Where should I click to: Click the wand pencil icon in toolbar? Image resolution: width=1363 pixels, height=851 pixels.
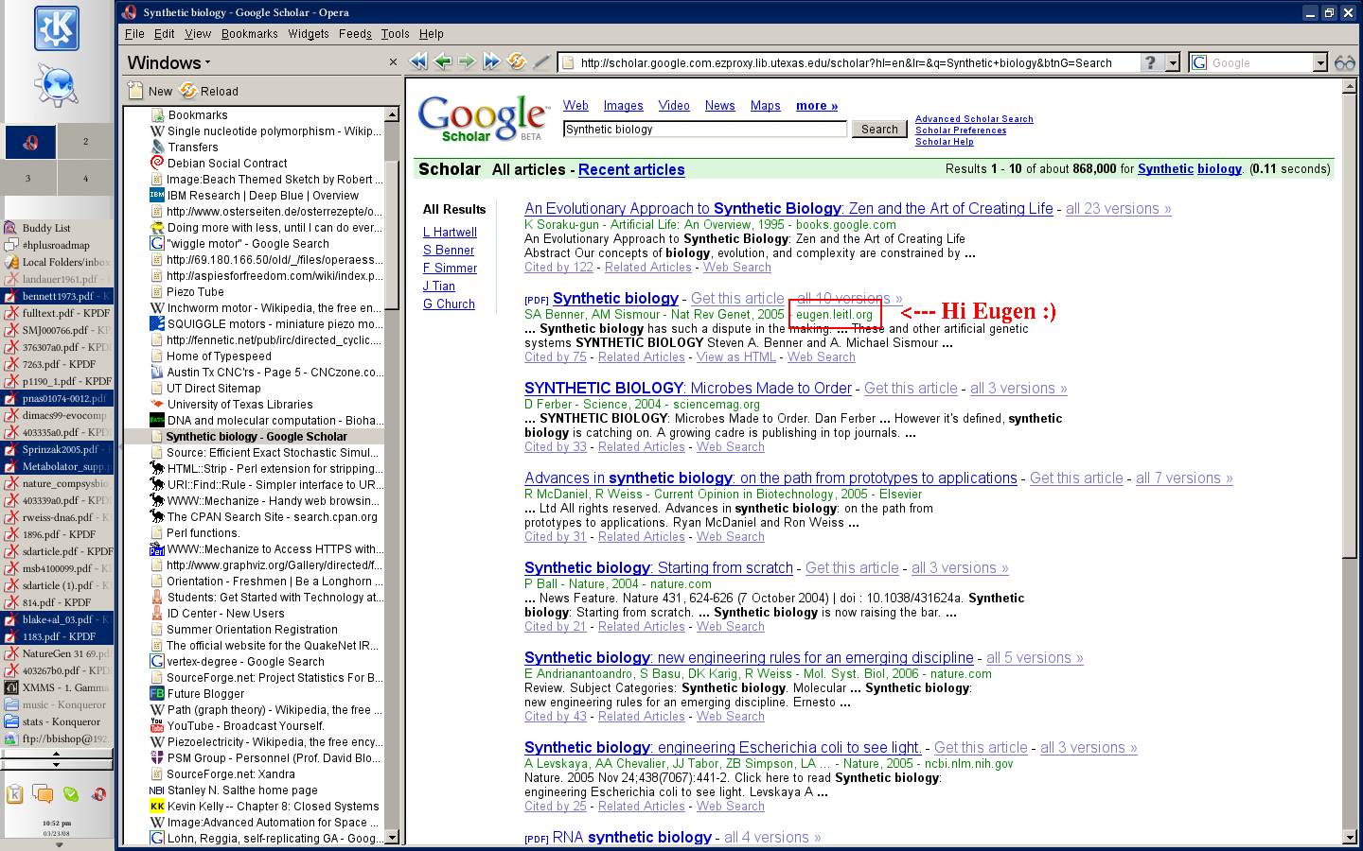541,61
